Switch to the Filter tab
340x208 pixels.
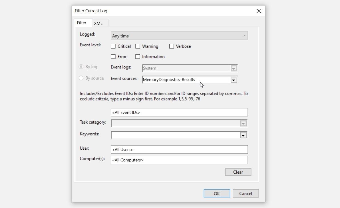83,23
